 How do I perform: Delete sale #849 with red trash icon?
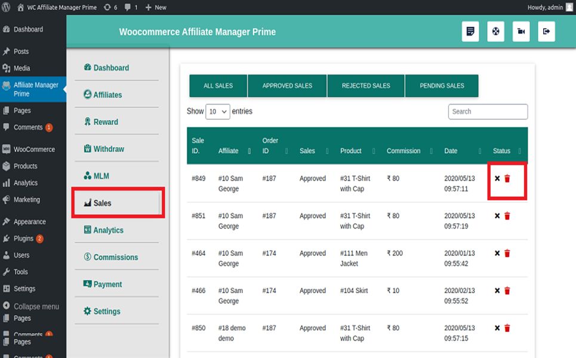(x=507, y=178)
